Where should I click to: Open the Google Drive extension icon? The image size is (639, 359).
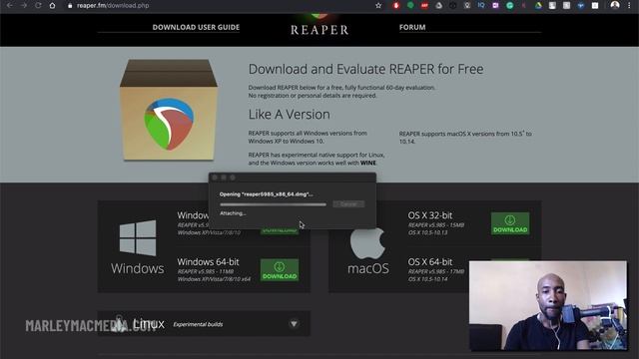[x=538, y=5]
